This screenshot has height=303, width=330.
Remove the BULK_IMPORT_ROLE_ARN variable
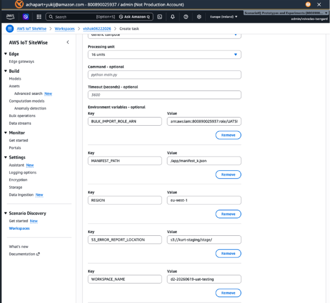click(x=228, y=135)
